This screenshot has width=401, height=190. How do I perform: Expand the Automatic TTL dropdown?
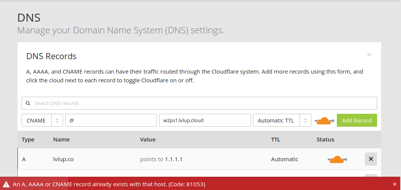click(282, 120)
